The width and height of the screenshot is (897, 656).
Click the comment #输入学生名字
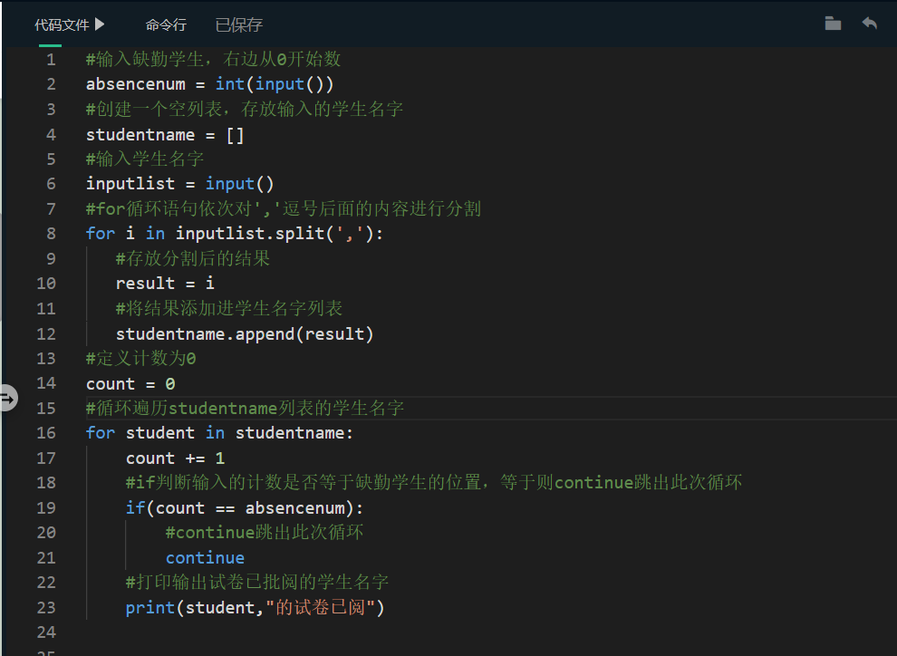pos(145,159)
